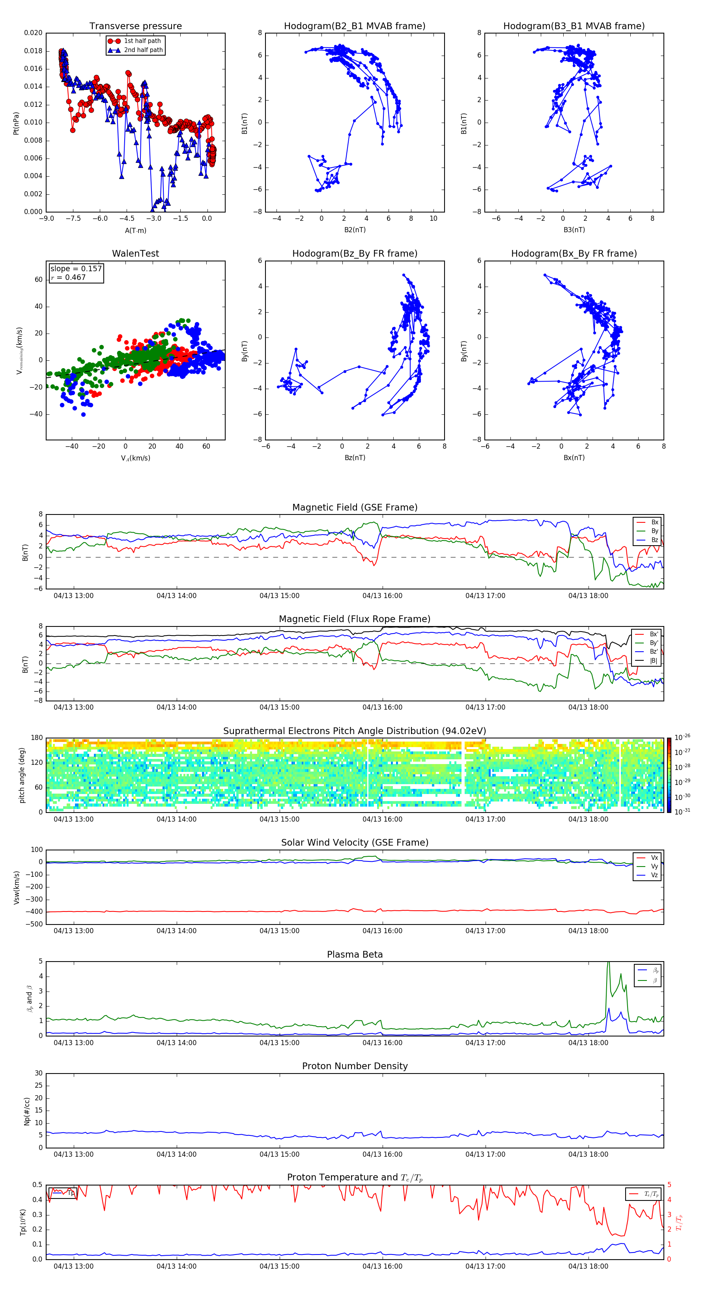Image resolution: width=710 pixels, height=1301 pixels.
Task: Click Bx' legend entry in Flux Rope plot
Action: pyautogui.click(x=646, y=634)
